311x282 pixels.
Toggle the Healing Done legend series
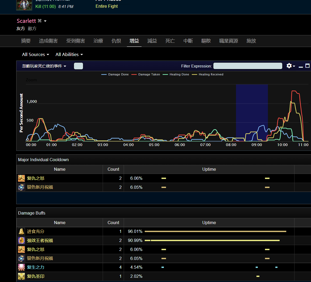pyautogui.click(x=176, y=74)
